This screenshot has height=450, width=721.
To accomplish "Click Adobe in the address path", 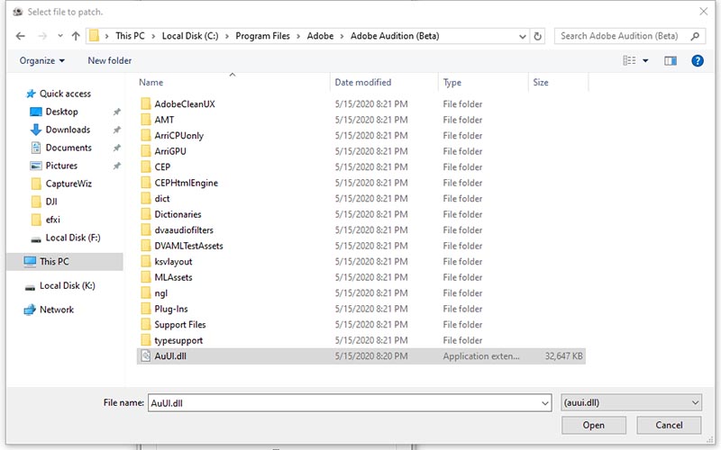I will 320,36.
